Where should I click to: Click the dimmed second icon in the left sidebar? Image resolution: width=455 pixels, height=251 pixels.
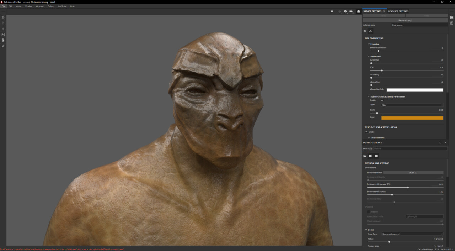3,23
